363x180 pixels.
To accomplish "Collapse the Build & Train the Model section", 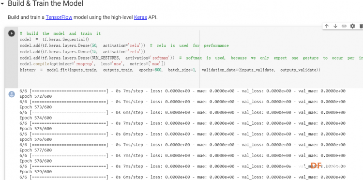I will pyautogui.click(x=2, y=4).
